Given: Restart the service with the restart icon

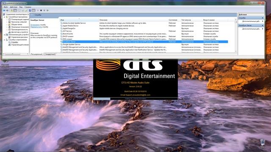Looking at the screenshot, I should click(47, 11).
